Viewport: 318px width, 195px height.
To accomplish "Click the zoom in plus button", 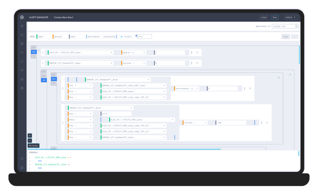I will click(30, 135).
